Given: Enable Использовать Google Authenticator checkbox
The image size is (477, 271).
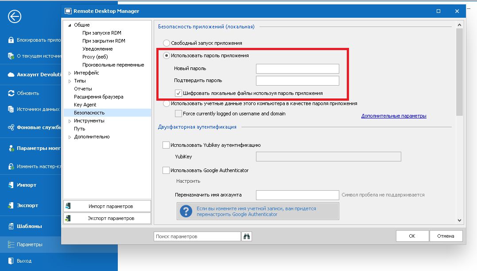Looking at the screenshot, I should coord(166,170).
